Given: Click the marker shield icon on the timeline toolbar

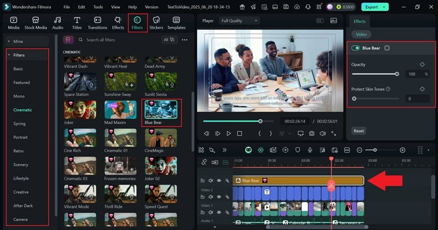Looking at the screenshot, I should click(x=297, y=150).
